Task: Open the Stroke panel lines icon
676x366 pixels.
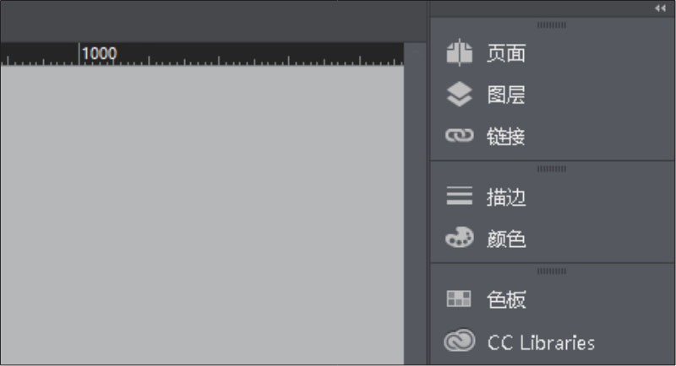Action: click(459, 196)
